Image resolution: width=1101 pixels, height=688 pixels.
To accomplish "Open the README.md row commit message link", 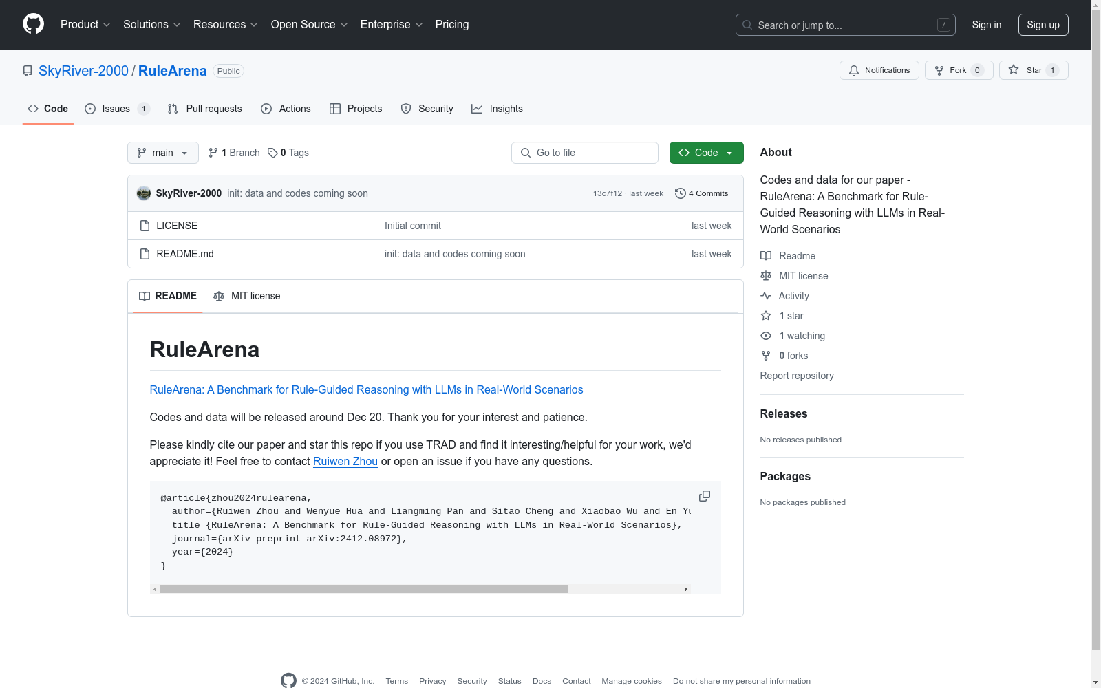I will coord(455,254).
